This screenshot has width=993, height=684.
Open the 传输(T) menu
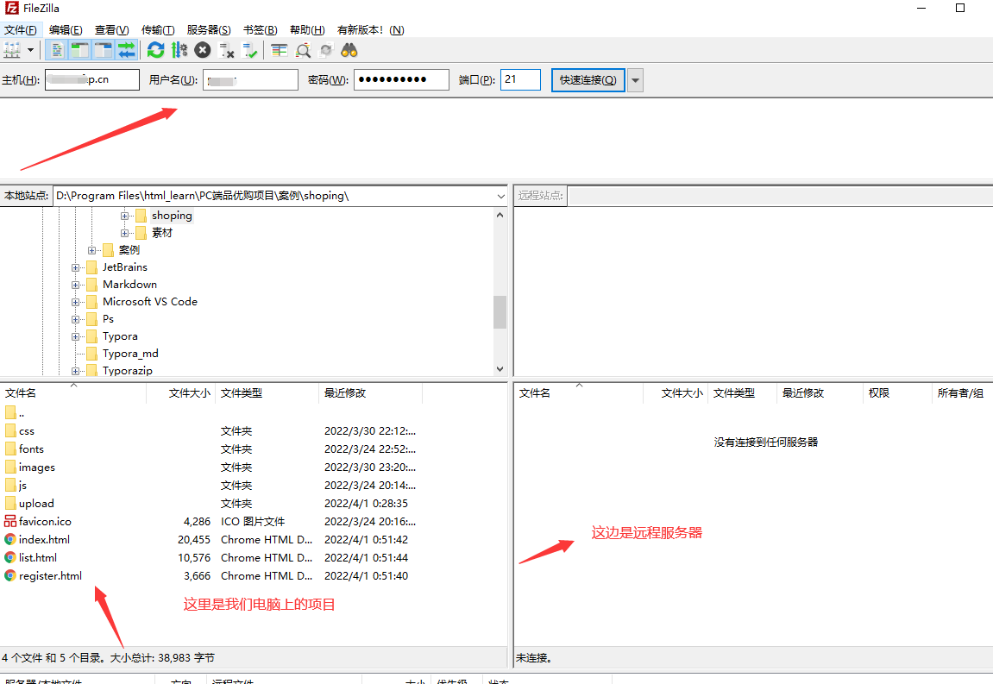(158, 30)
